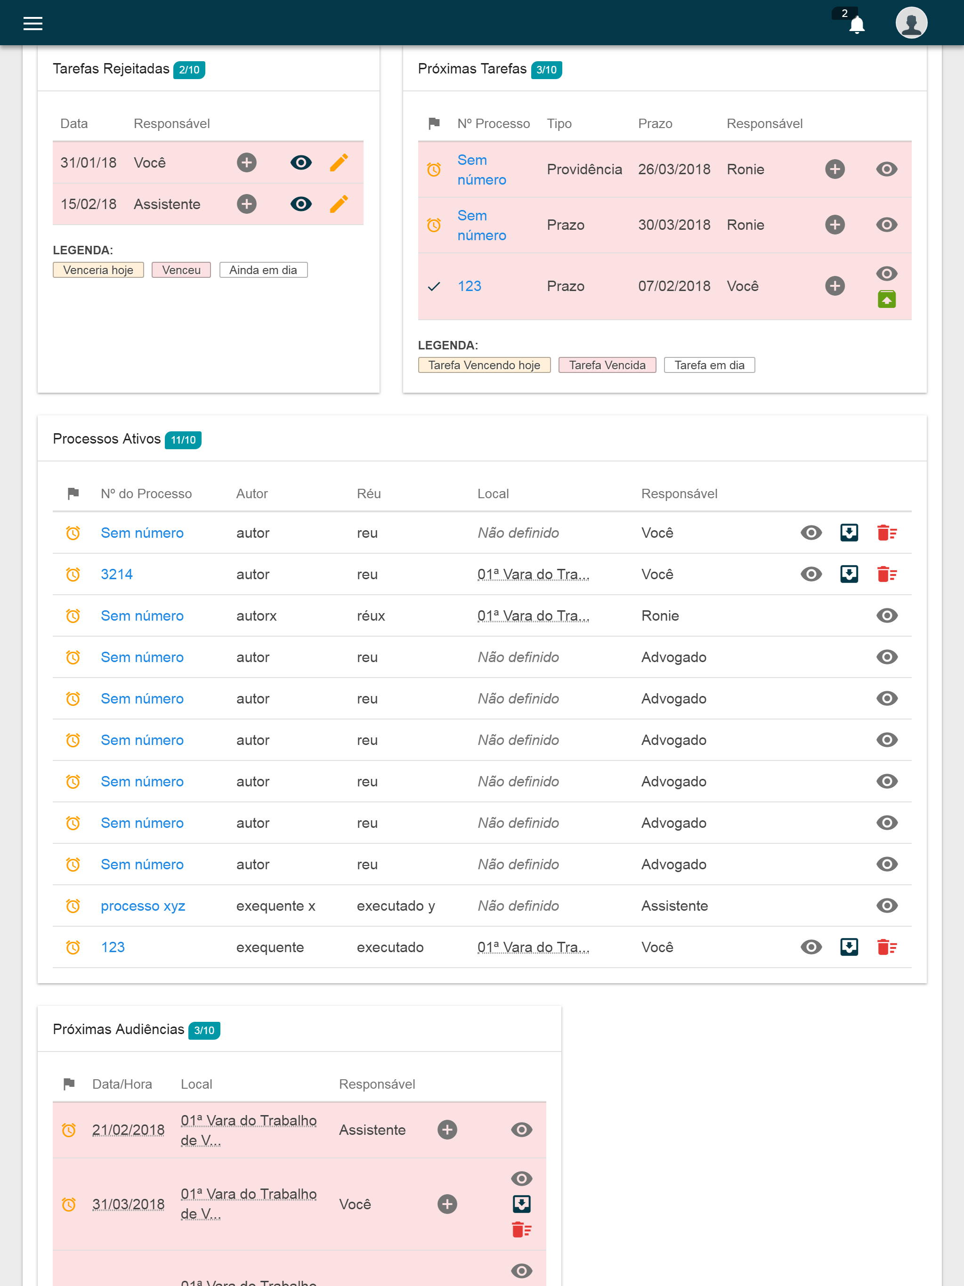Click the Tarefa Vencida legend swatch
The width and height of the screenshot is (964, 1286).
point(607,365)
